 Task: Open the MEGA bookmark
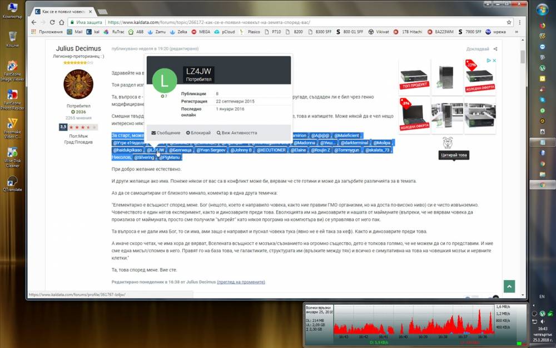pyautogui.click(x=201, y=32)
